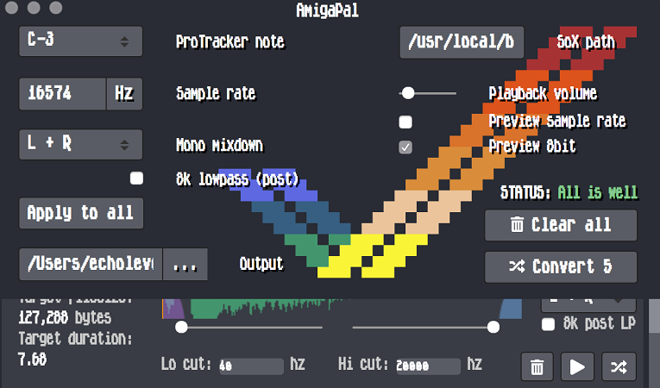Delete this sample with the trash icon
Viewport: 660px width, 388px height.
click(537, 367)
